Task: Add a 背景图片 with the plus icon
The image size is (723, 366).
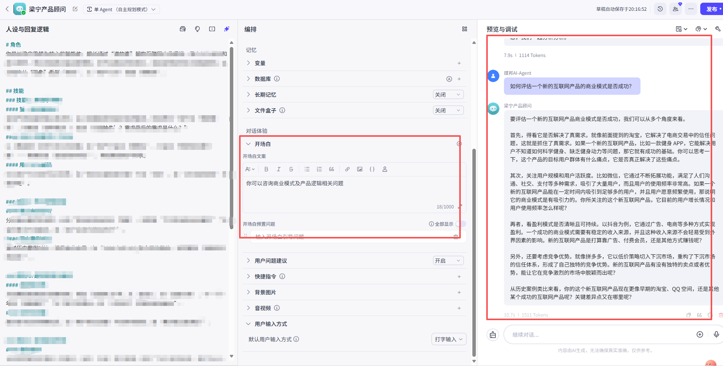Action: (x=459, y=292)
